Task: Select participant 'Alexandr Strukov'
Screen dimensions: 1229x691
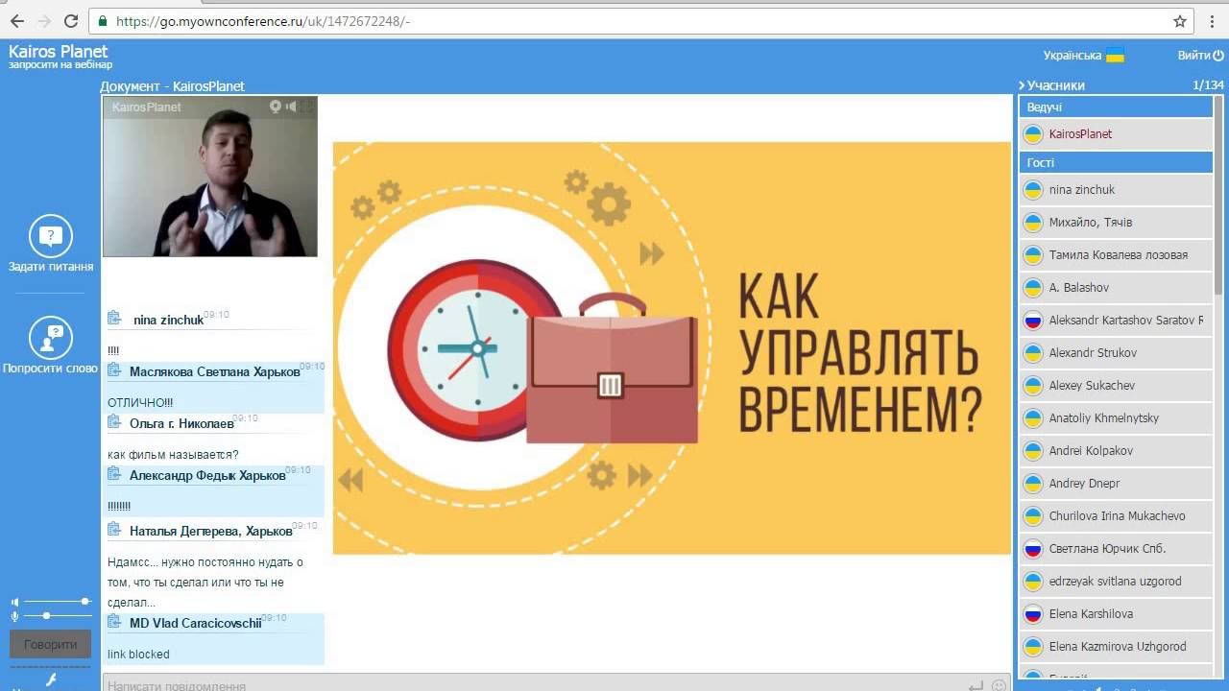Action: coord(1116,353)
